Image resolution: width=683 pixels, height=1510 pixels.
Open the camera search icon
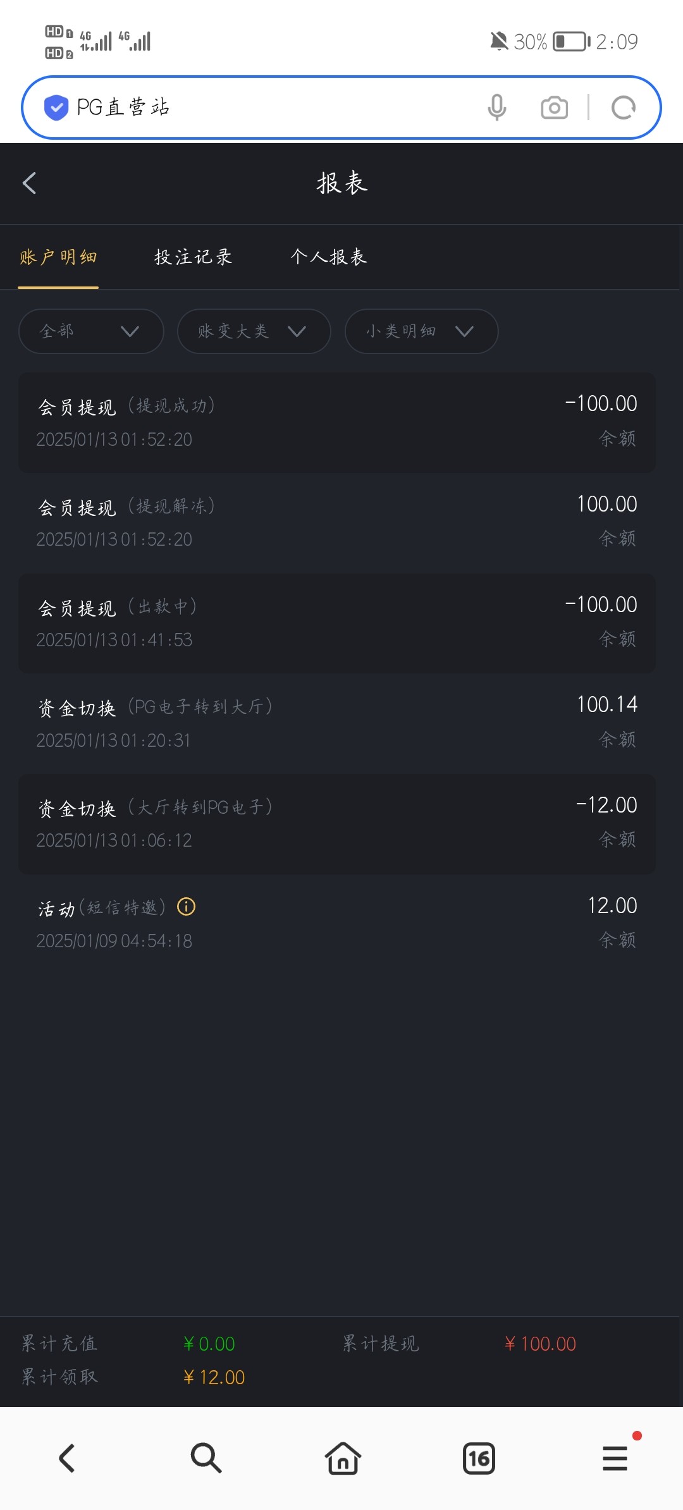click(554, 107)
